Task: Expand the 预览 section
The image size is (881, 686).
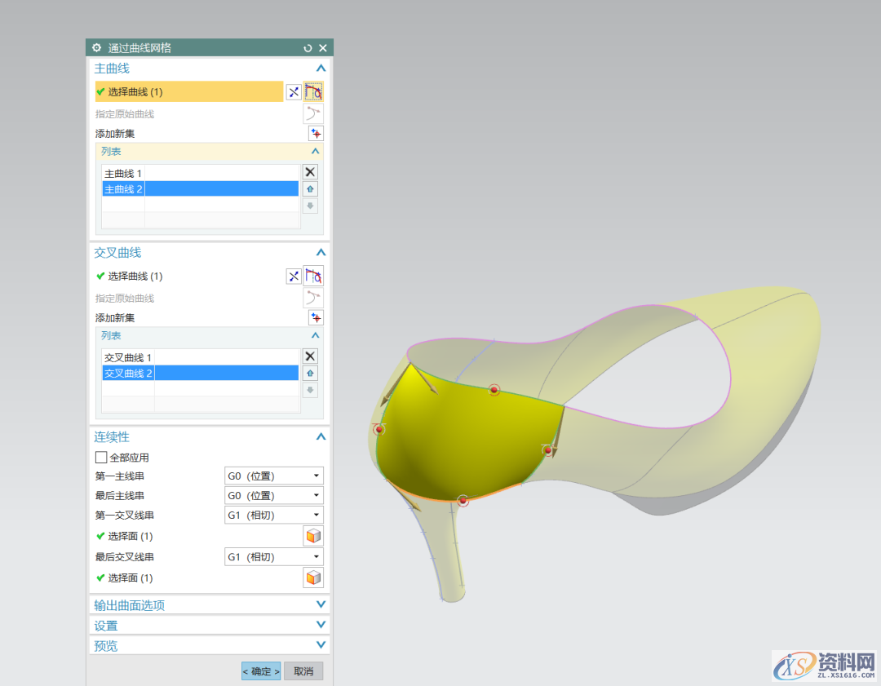Action: 321,645
